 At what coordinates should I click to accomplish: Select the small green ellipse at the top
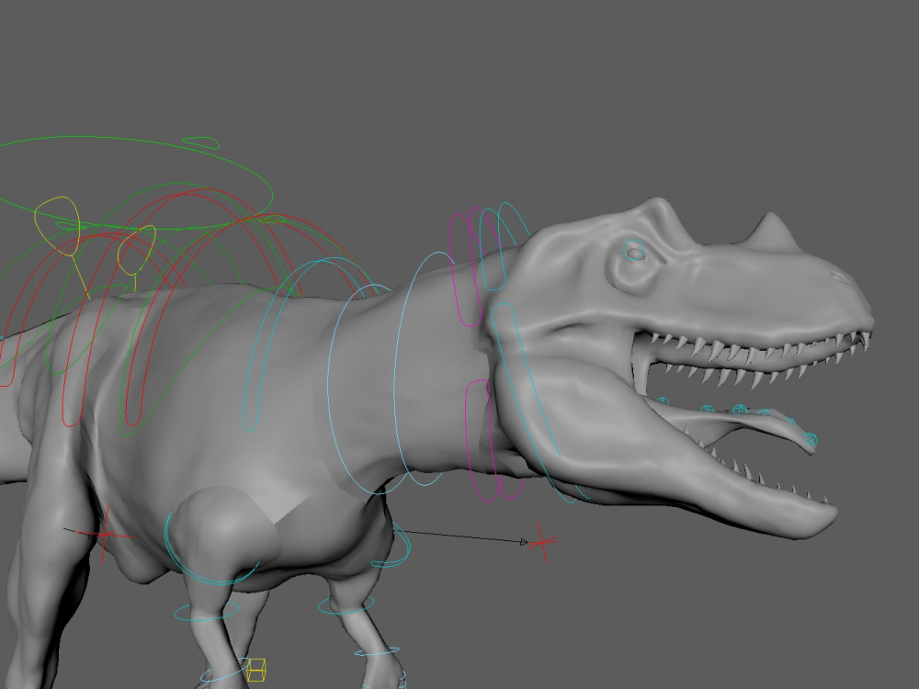coord(201,142)
